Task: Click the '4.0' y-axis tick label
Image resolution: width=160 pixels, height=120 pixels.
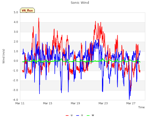Action: pyautogui.click(x=16, y=22)
